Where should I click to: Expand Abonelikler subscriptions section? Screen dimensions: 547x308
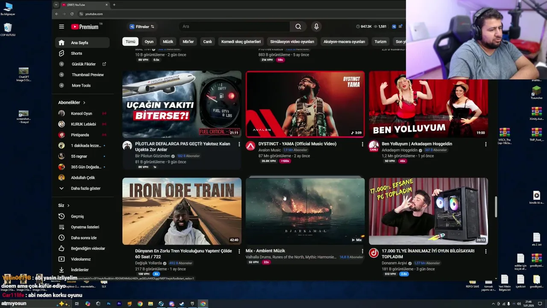[x=72, y=103]
